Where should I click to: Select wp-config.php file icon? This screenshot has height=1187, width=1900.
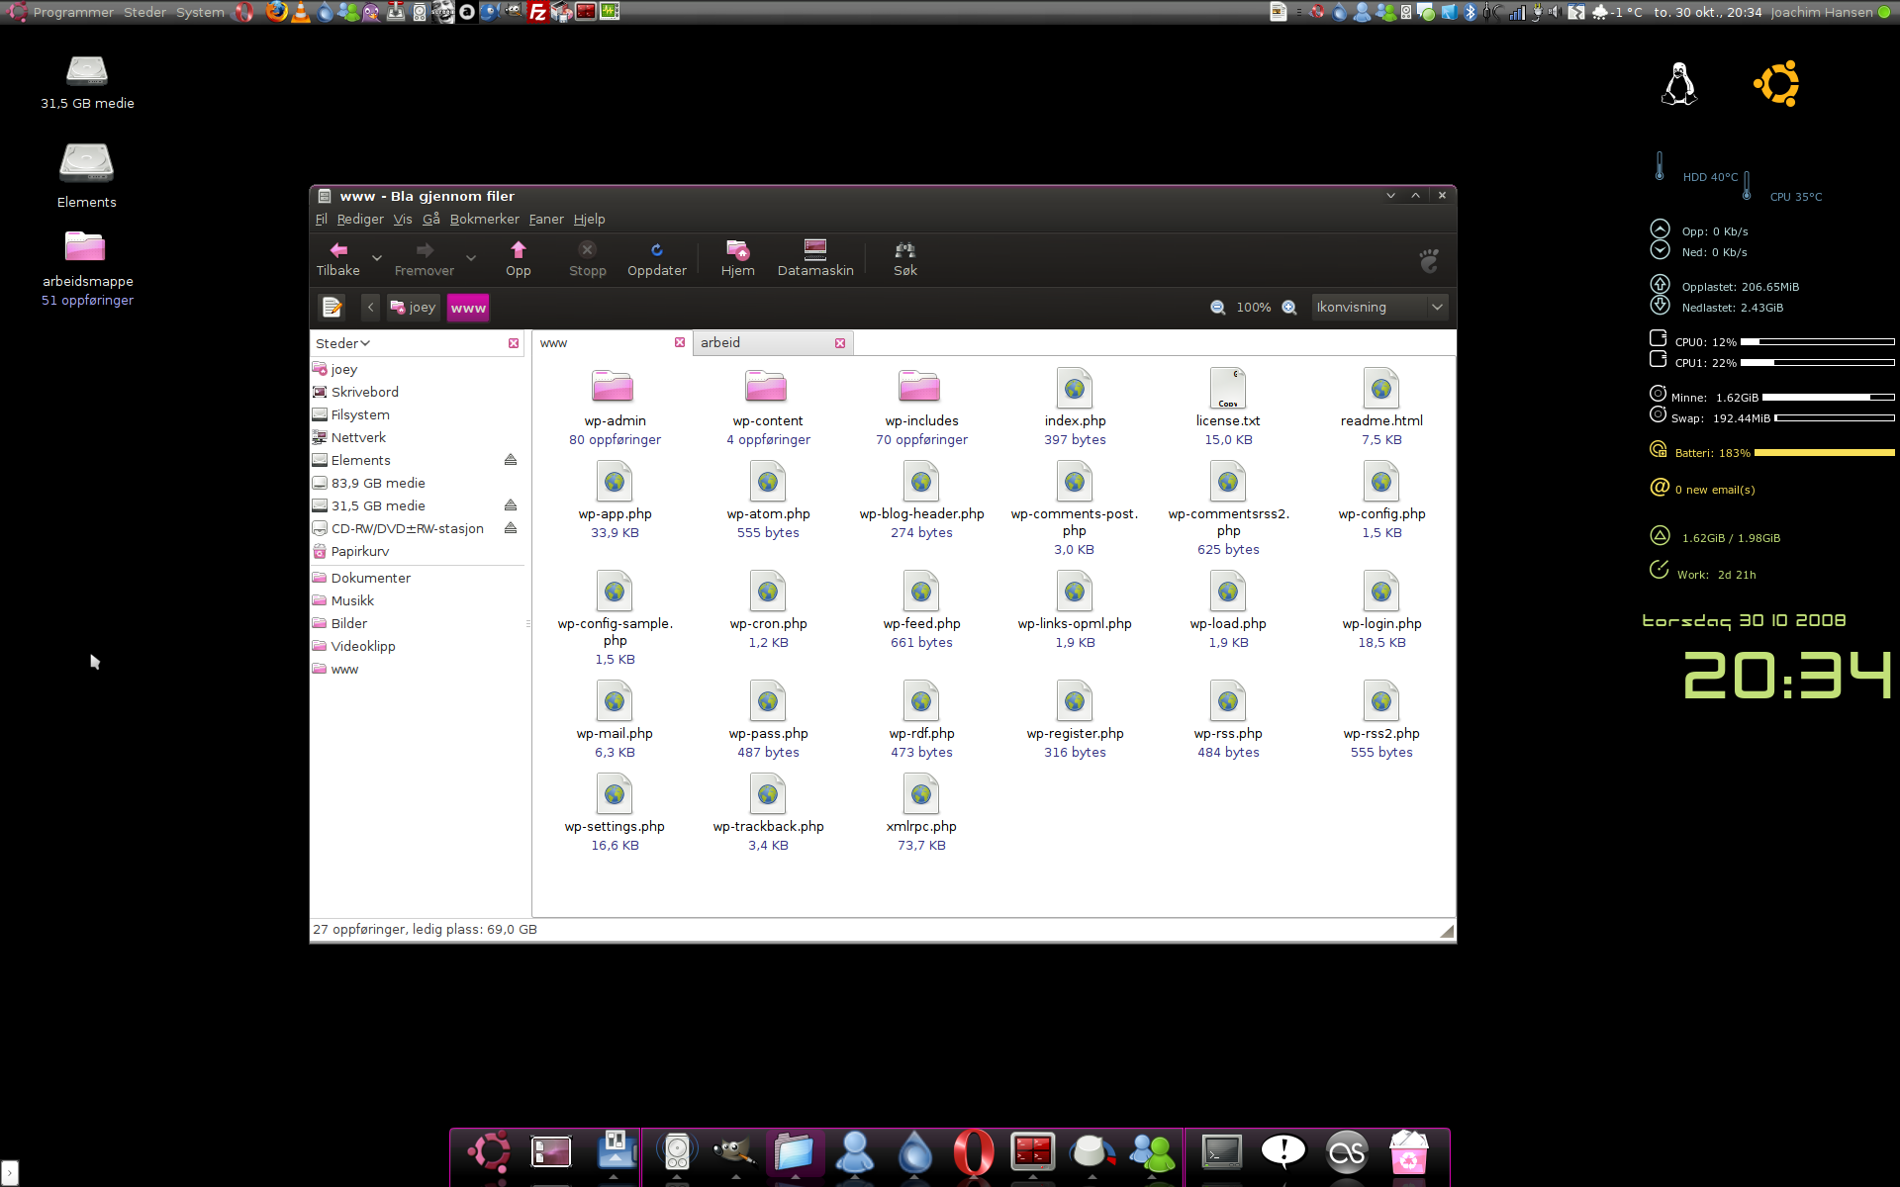click(x=1381, y=481)
